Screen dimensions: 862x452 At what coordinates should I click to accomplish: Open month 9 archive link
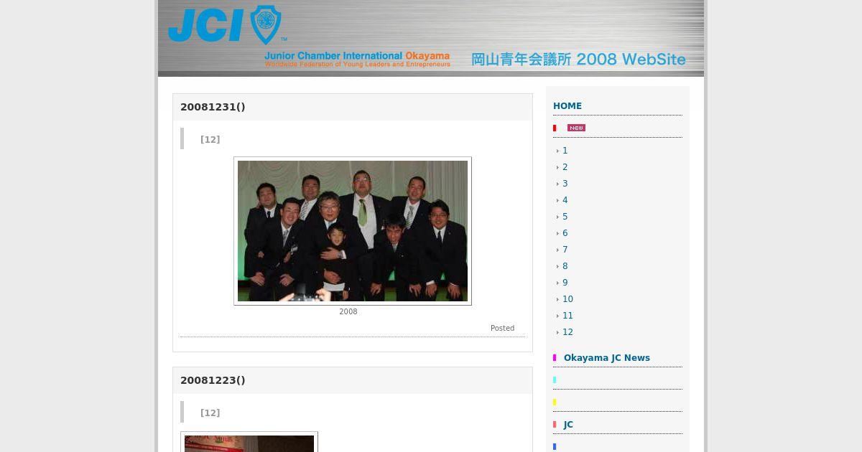565,283
